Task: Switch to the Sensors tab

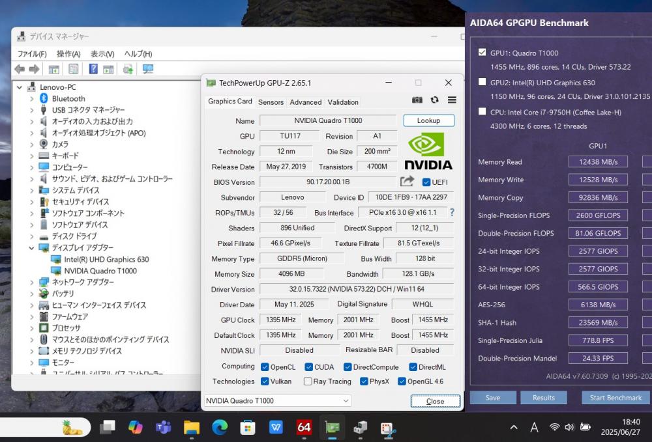Action: (x=271, y=102)
